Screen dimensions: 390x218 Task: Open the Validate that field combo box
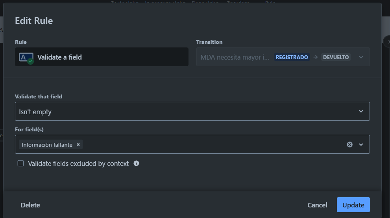(192, 111)
